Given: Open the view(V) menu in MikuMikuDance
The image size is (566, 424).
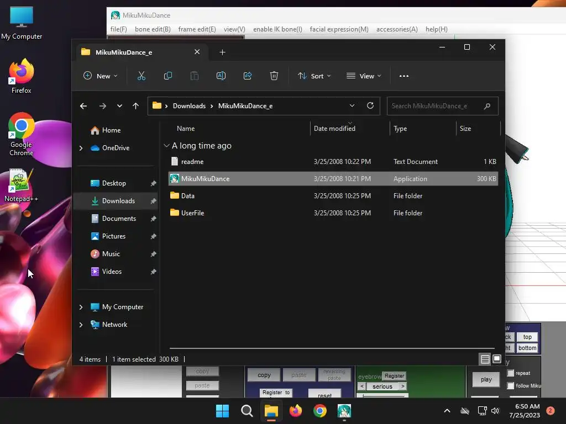Looking at the screenshot, I should click(234, 29).
